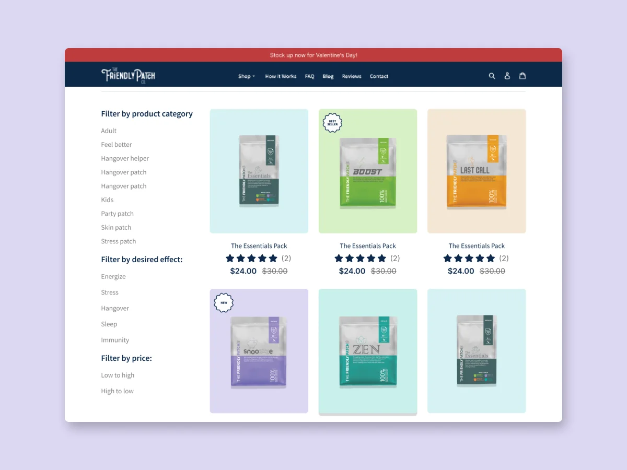Open the Last Call product image

tap(477, 171)
